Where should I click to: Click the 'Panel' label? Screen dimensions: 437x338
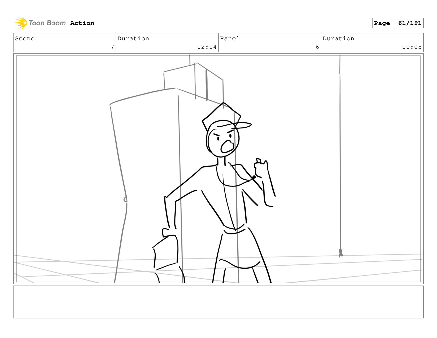pos(230,38)
